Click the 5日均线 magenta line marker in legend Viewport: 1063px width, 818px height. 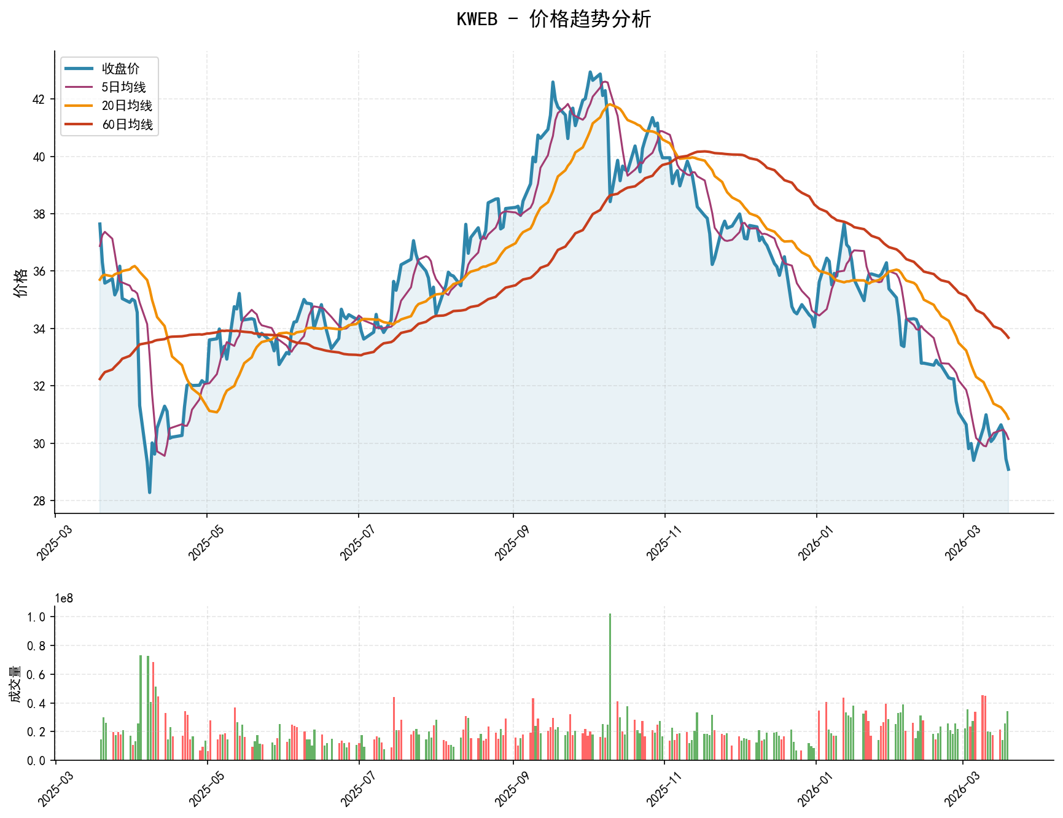tap(80, 87)
